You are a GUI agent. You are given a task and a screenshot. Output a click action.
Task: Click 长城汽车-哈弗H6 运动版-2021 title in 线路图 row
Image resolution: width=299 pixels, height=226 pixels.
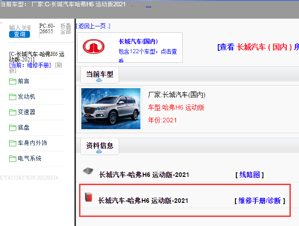[x=144, y=175]
